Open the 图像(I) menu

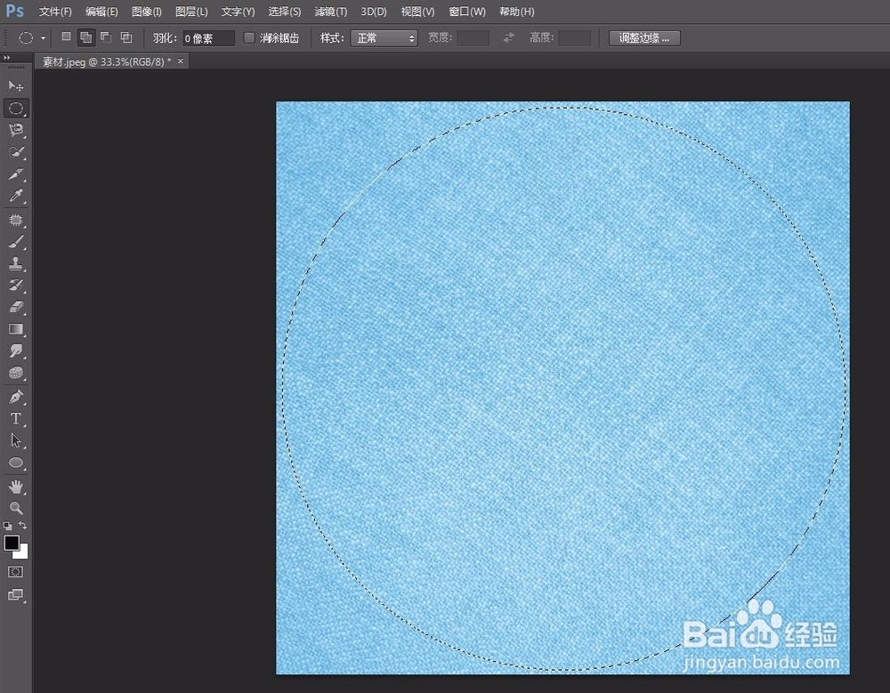pos(147,12)
